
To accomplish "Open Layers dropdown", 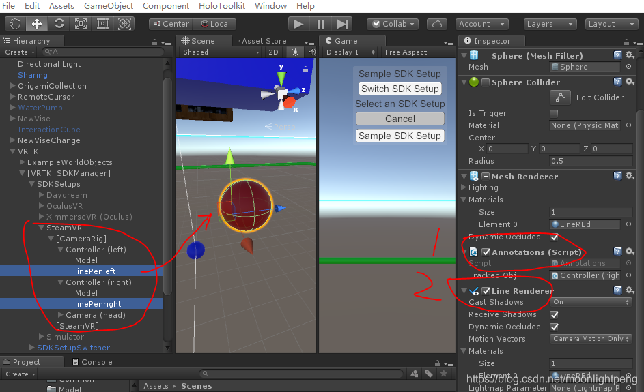I will tap(550, 24).
